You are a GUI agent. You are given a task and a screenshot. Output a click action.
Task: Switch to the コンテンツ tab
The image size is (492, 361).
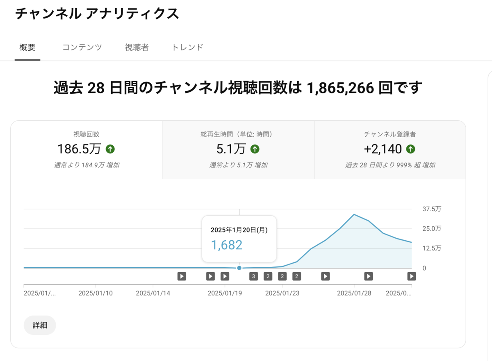point(82,47)
